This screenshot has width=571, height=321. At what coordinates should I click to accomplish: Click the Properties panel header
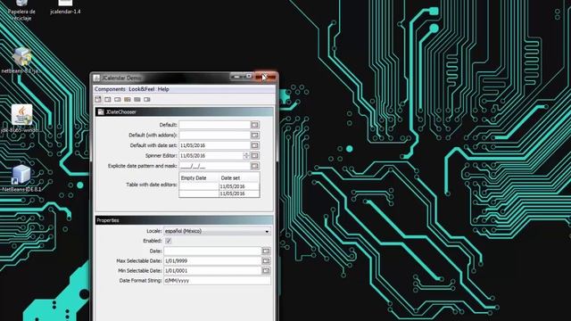(x=185, y=220)
